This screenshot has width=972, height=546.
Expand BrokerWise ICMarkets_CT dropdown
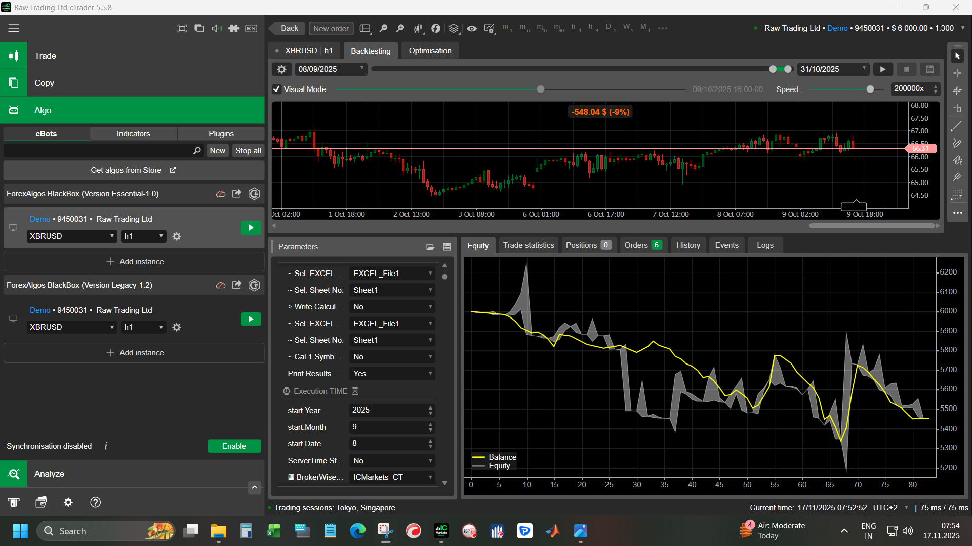click(392, 477)
